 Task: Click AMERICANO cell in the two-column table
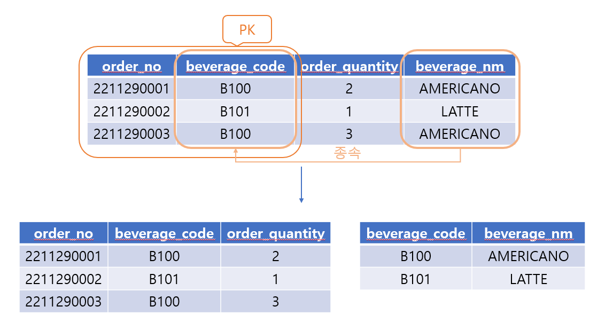pyautogui.click(x=528, y=256)
